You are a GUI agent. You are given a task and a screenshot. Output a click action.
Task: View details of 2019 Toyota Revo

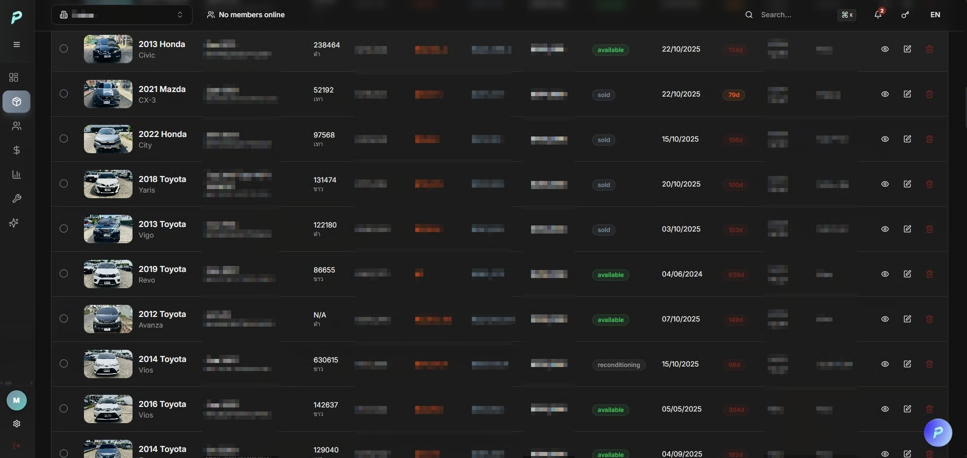(885, 274)
